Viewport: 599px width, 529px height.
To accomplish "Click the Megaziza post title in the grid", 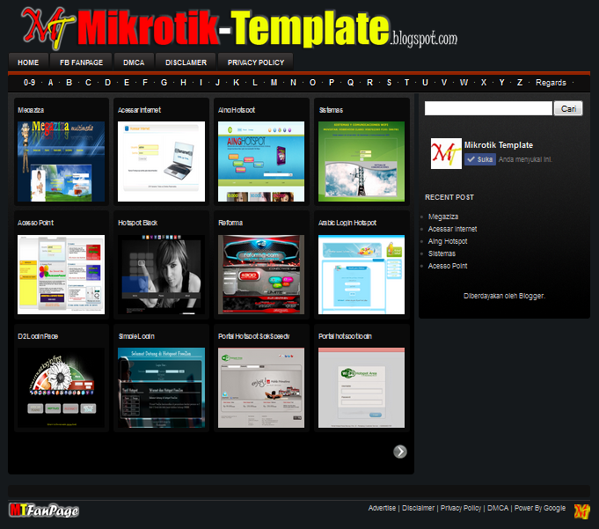I will point(31,110).
